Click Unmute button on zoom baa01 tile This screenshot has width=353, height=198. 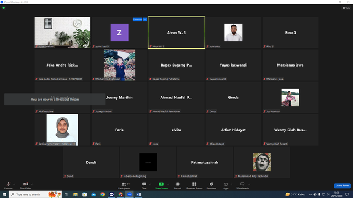point(137,20)
